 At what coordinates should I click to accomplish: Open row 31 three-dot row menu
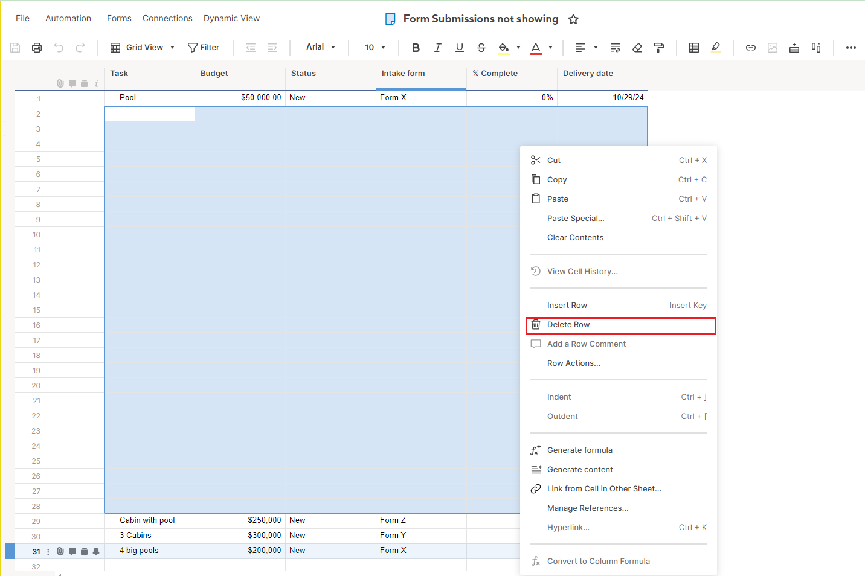click(x=48, y=552)
